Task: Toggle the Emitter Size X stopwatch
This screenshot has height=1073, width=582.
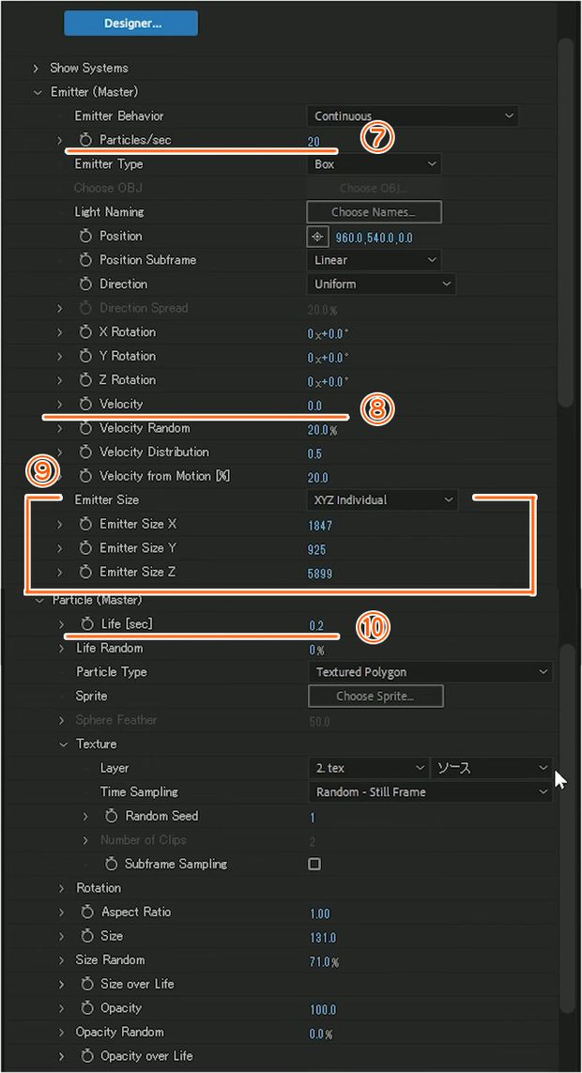Action: (84, 524)
